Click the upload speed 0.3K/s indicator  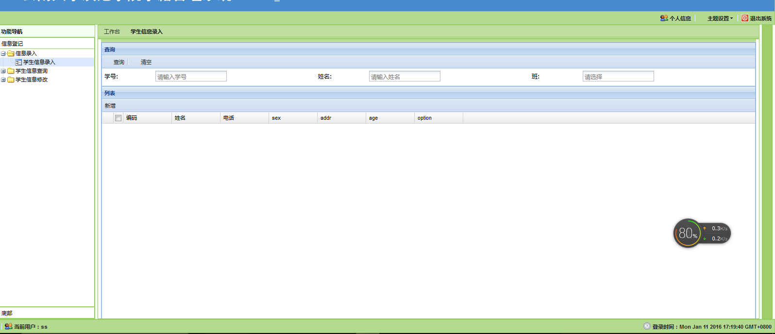pyautogui.click(x=716, y=228)
